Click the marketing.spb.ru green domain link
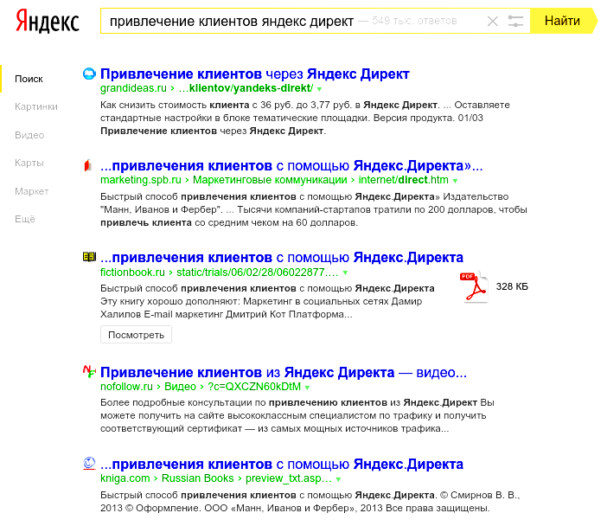The image size is (607, 526). [141, 180]
